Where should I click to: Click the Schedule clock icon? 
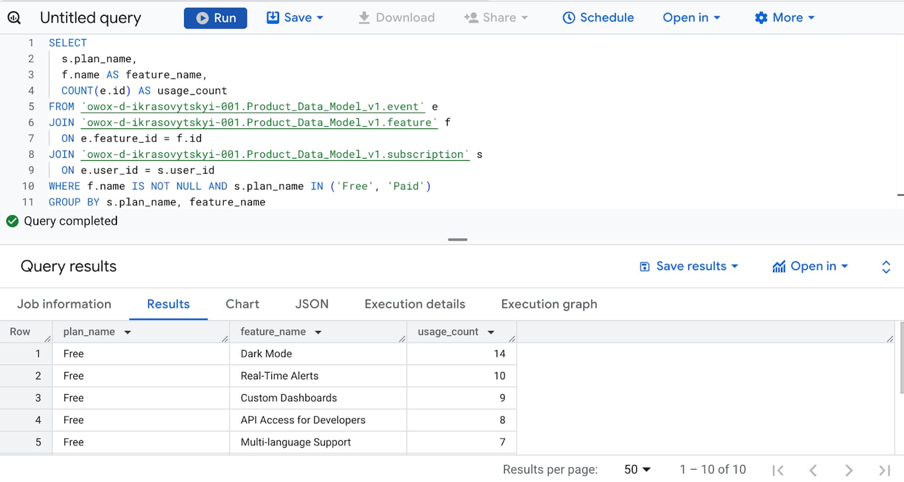click(568, 18)
